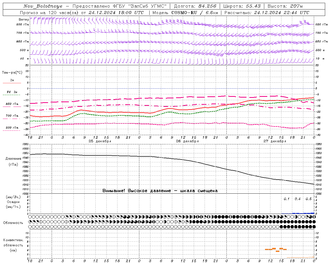The height and width of the screenshot is (263, 329).
Task: Click the 'Давление' pressure panel label
Action: 13,159
